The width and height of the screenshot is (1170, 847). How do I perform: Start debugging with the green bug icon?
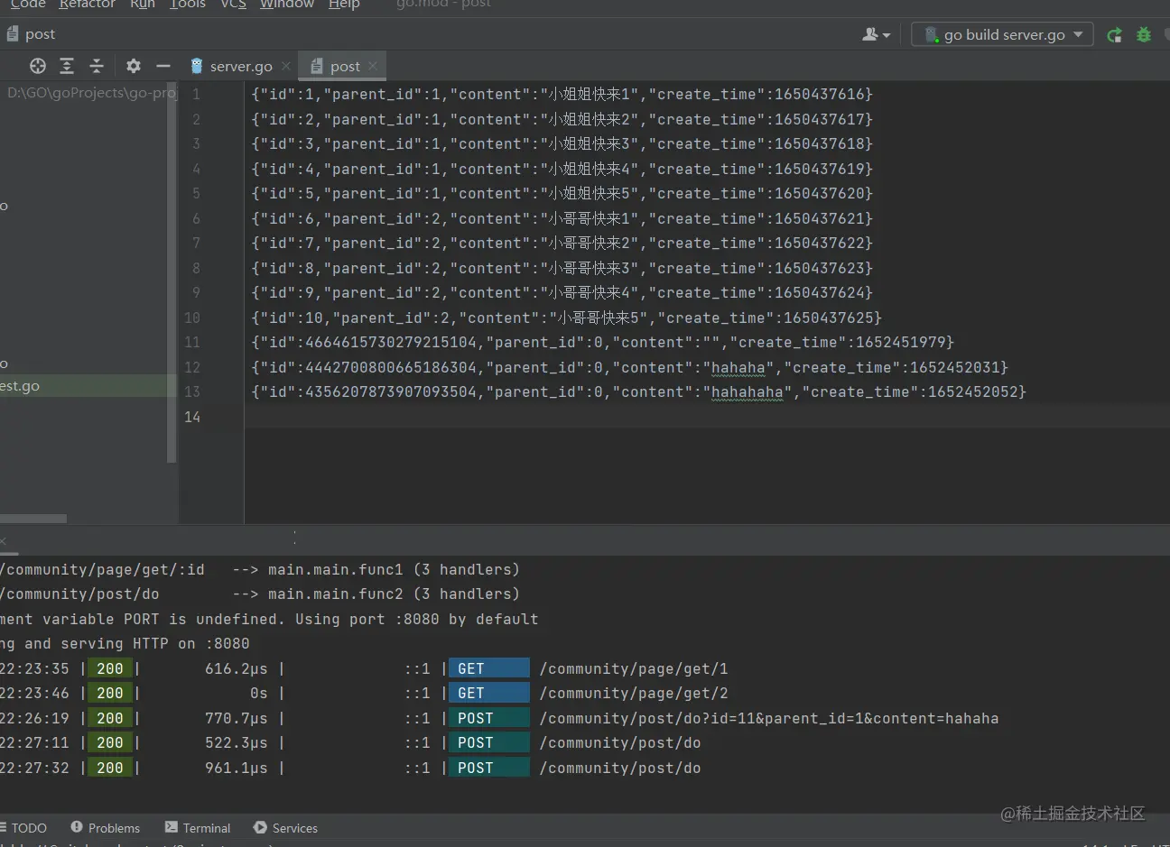pyautogui.click(x=1144, y=34)
